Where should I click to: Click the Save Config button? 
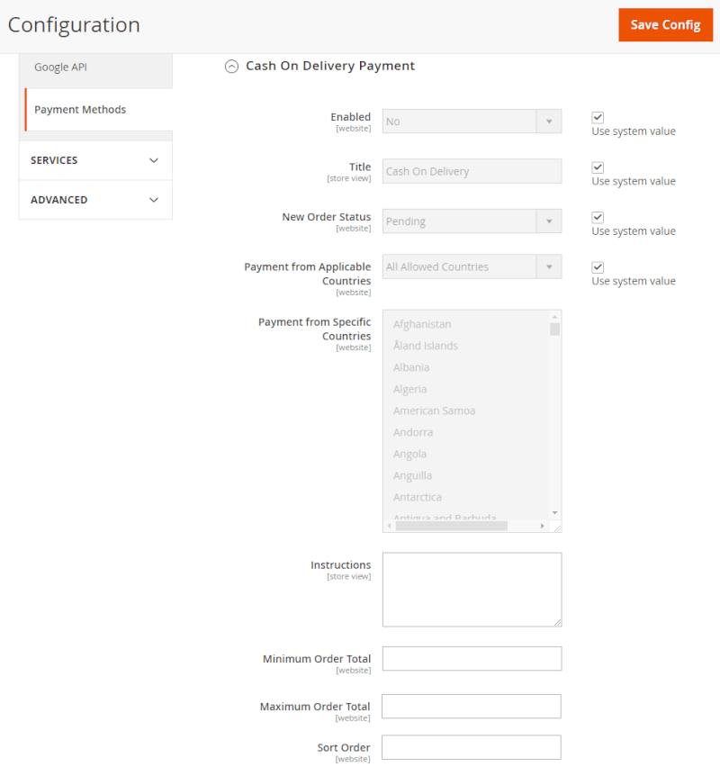(665, 24)
